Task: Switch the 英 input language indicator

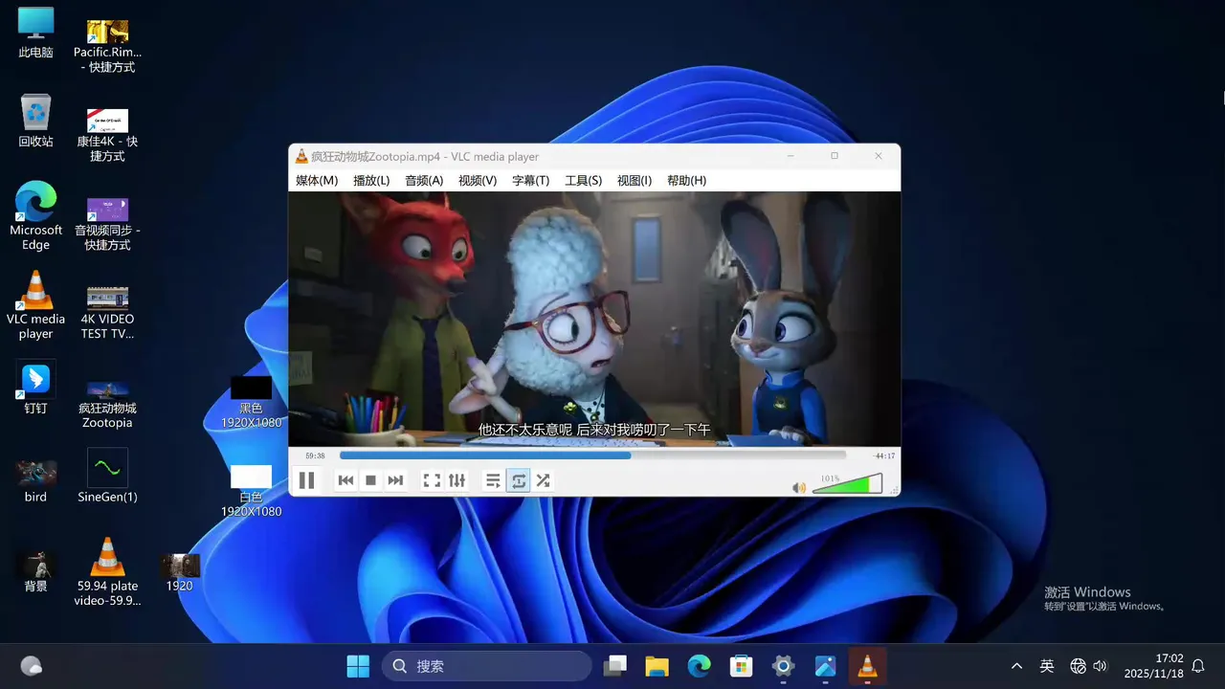Action: point(1047,666)
